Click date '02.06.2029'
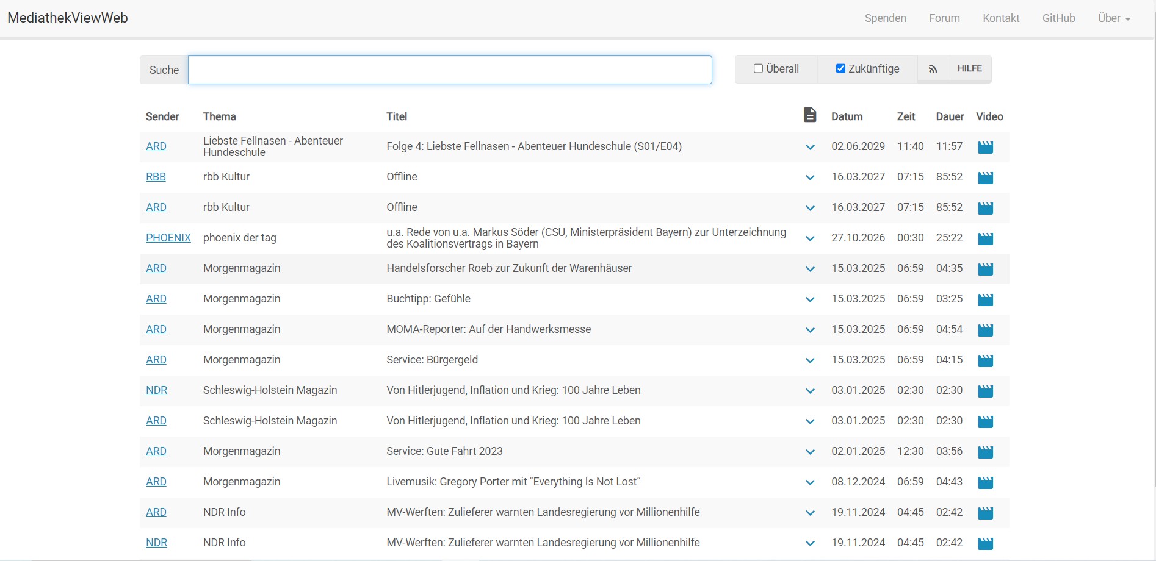This screenshot has height=561, width=1156. [858, 146]
